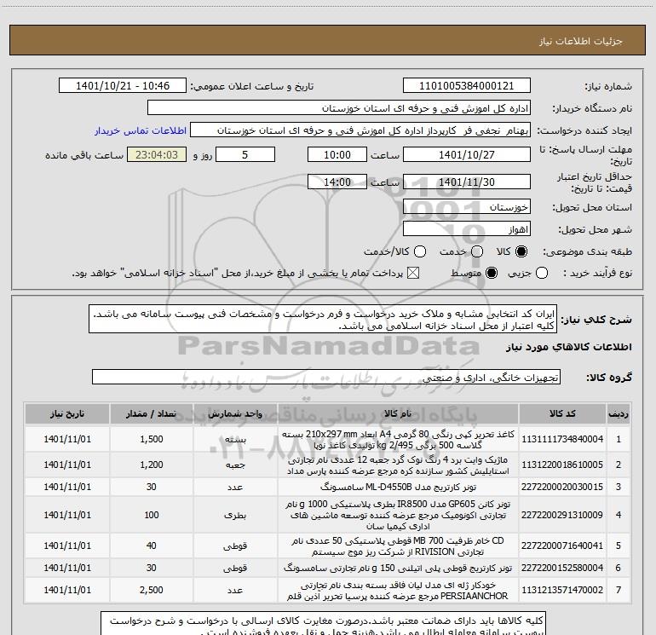The width and height of the screenshot is (656, 635).
Task: Click unit بسته in row 1
Action: tap(235, 440)
